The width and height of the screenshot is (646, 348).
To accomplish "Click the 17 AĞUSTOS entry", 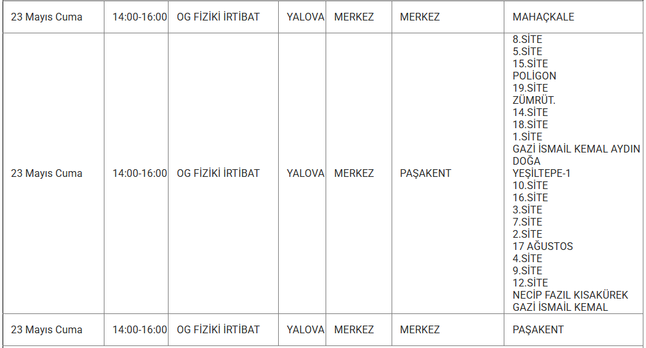I will click(542, 246).
